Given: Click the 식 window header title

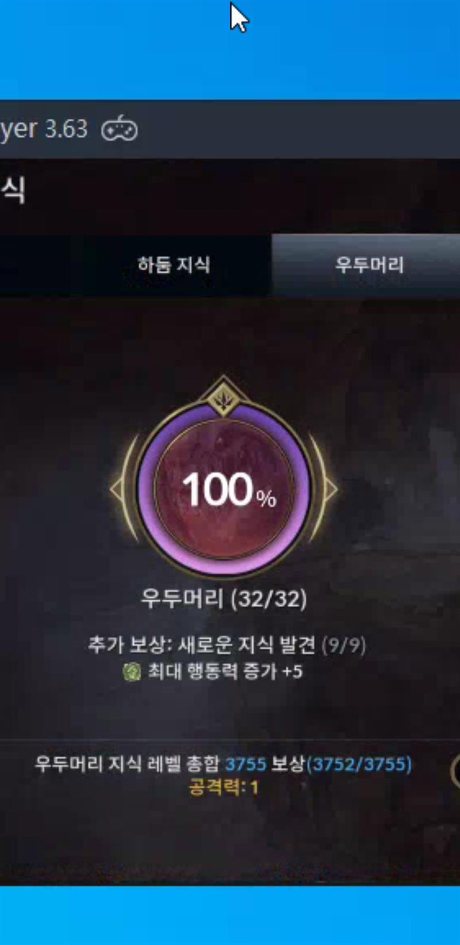Looking at the screenshot, I should (12, 190).
